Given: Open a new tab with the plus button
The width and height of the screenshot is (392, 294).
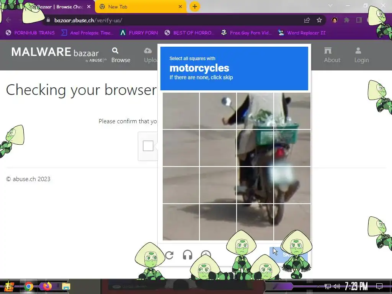Looking at the screenshot, I should click(x=195, y=7).
